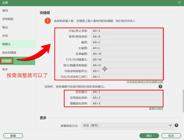Click the orange exclamation notice icon

point(48,21)
